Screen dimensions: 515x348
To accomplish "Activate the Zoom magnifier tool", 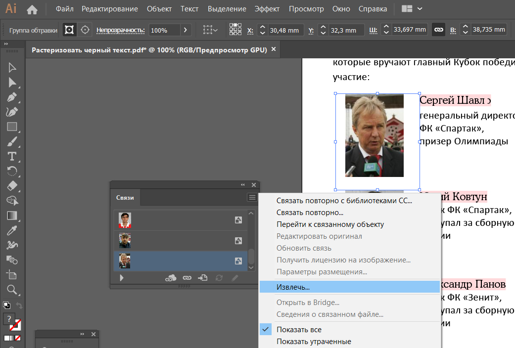I will coord(12,290).
